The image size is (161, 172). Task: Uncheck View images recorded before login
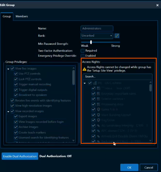coord(16,122)
